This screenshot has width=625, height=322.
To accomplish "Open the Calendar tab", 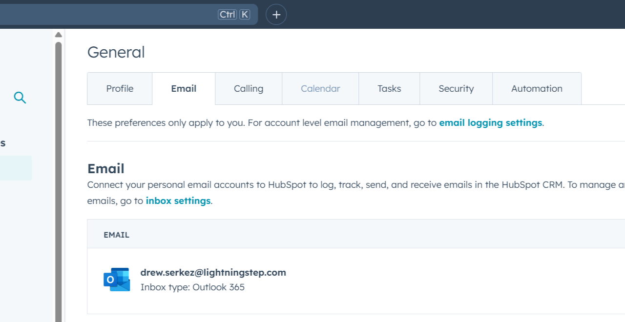I will tap(320, 88).
